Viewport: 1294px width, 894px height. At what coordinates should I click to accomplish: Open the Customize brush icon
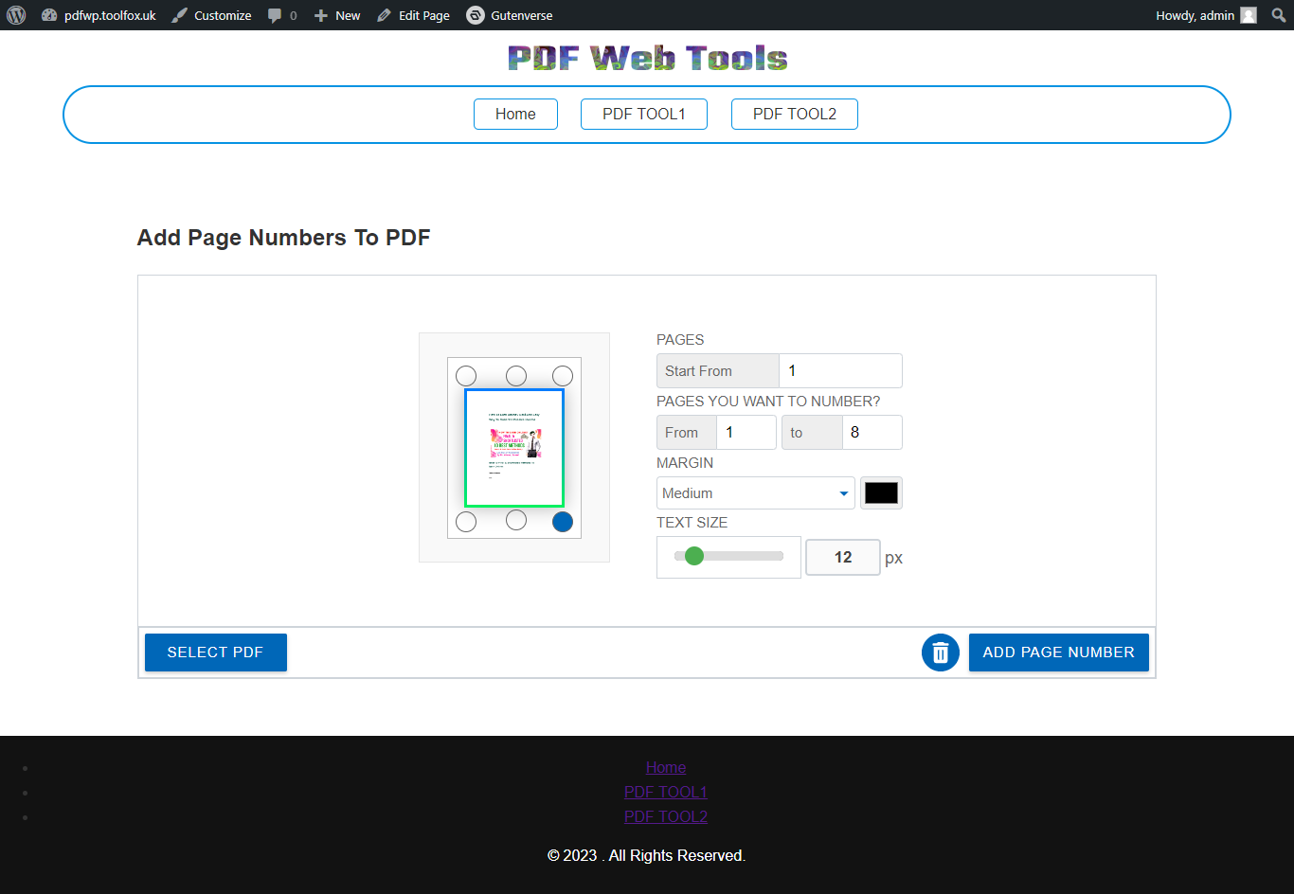coord(180,15)
